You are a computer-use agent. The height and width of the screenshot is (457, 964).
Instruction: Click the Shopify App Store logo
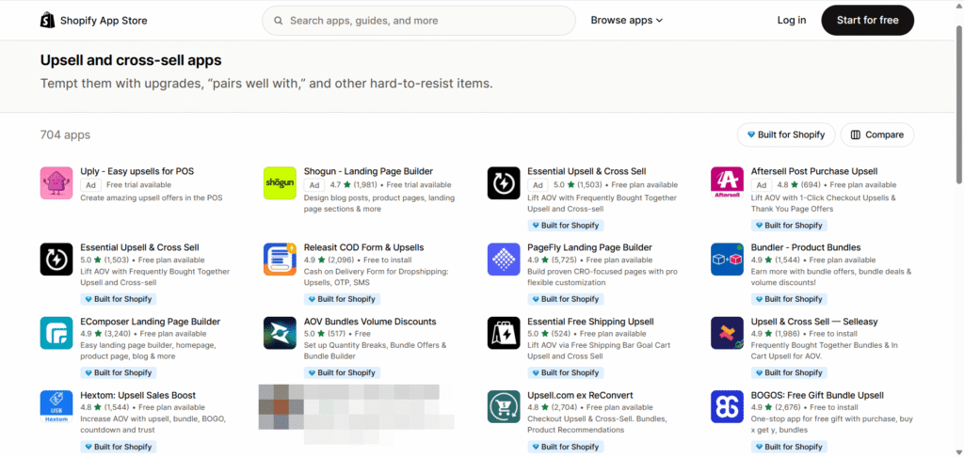(93, 20)
